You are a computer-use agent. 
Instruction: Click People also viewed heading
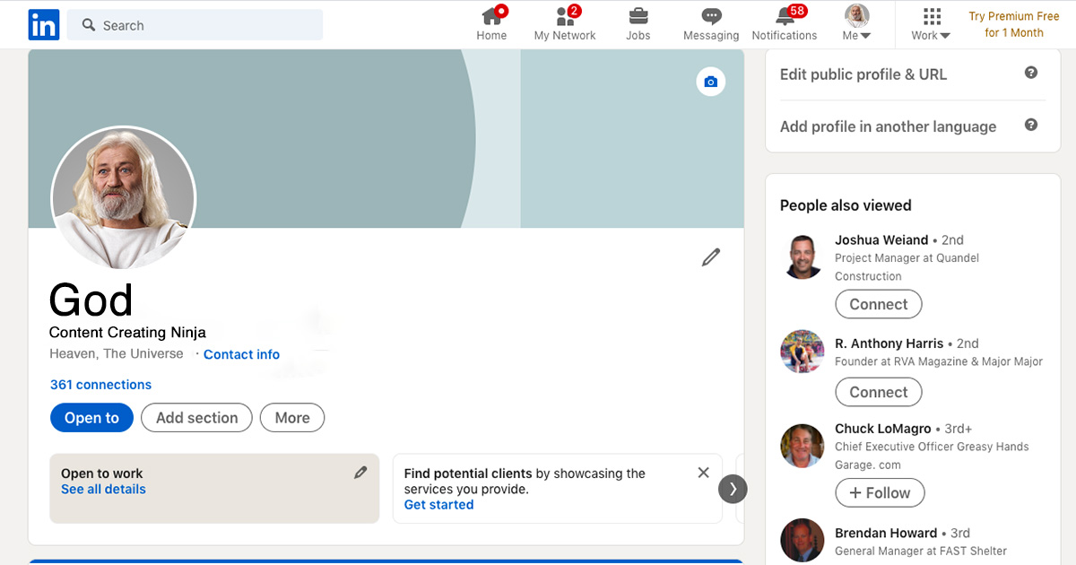click(x=846, y=205)
